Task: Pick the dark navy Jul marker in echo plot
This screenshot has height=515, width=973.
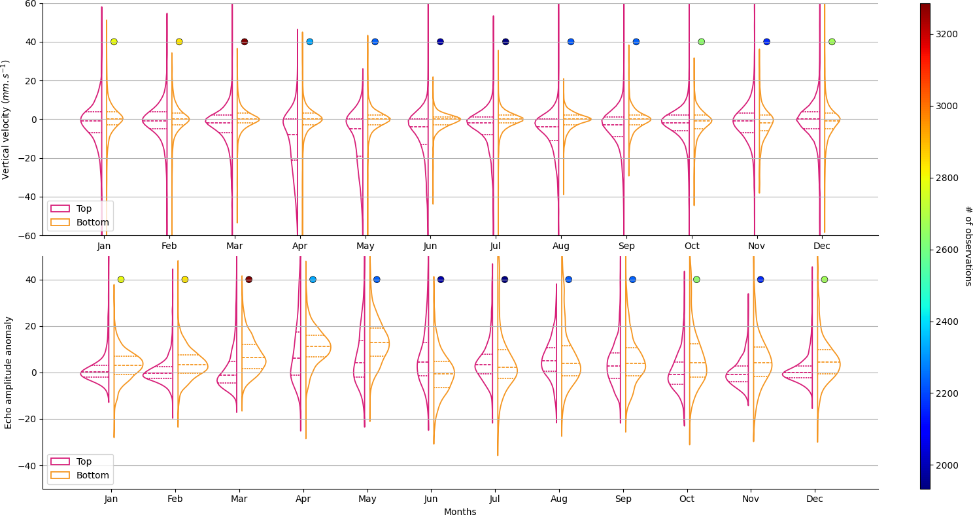Action: 504,280
